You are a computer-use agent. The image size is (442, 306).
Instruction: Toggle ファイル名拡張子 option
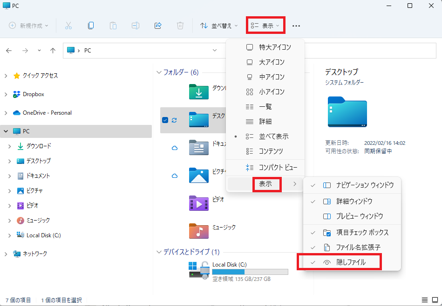pos(352,247)
